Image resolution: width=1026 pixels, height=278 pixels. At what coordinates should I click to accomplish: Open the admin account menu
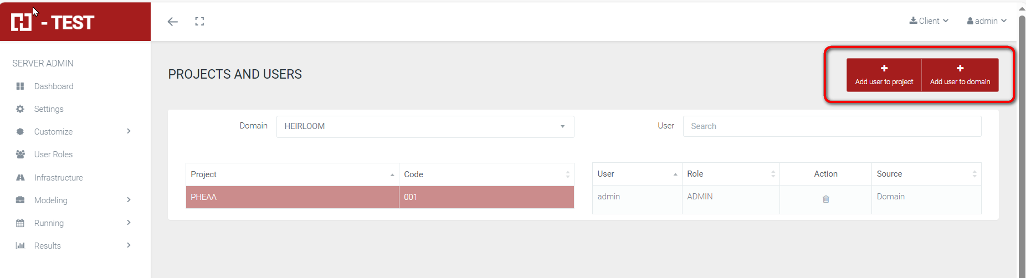click(987, 21)
